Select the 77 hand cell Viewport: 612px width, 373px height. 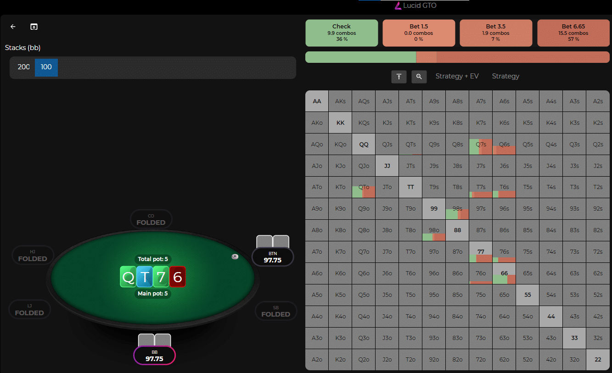481,252
